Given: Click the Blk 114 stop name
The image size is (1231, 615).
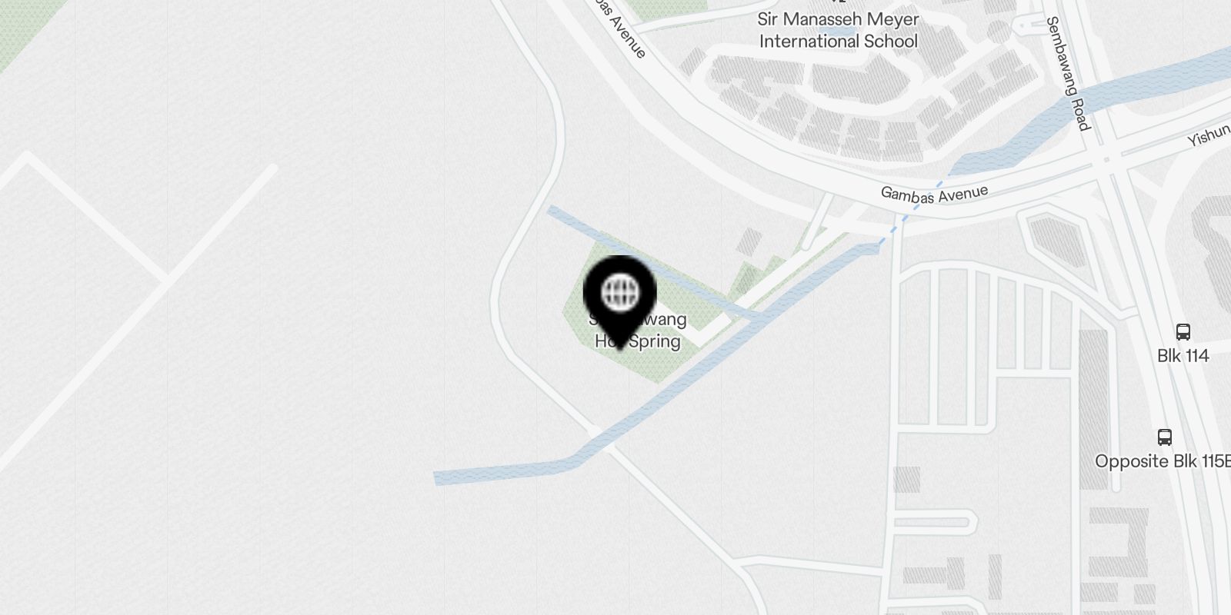Looking at the screenshot, I should (1183, 356).
